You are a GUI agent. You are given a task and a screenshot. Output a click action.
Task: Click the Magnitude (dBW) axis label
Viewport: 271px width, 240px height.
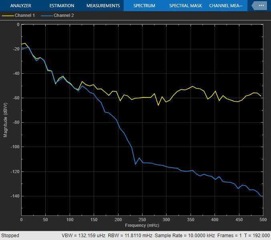click(x=5, y=120)
